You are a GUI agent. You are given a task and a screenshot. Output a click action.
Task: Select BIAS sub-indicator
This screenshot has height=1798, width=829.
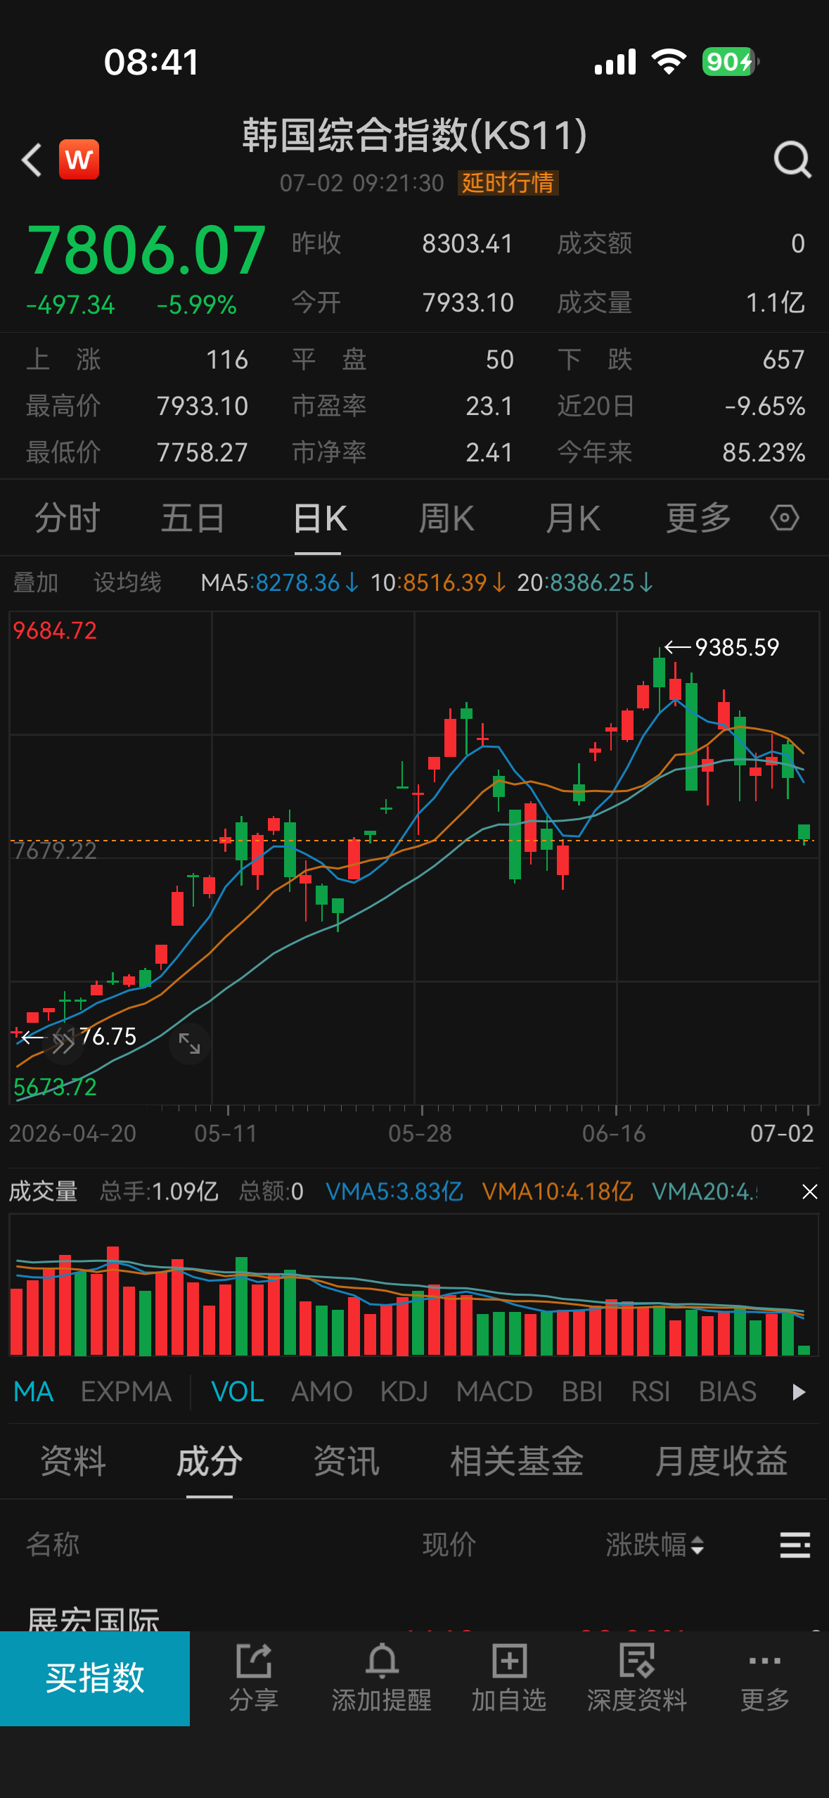pos(728,1392)
